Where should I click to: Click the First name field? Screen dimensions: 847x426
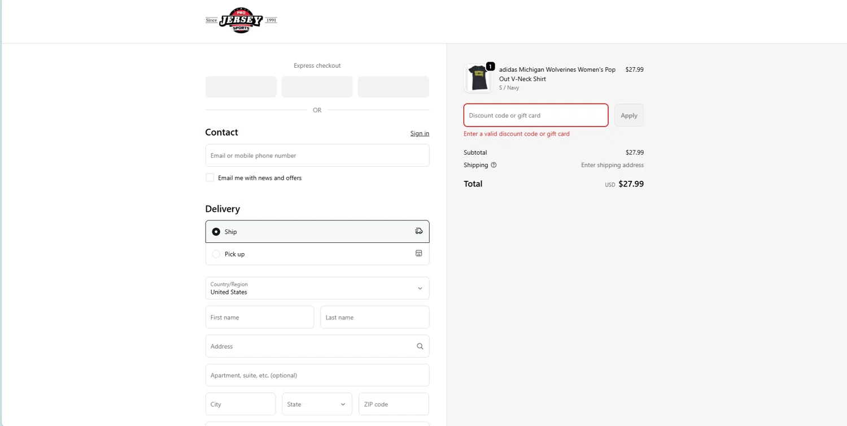[x=260, y=317]
